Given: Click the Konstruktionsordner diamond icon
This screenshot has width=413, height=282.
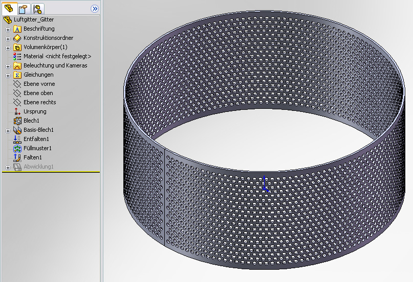Looking at the screenshot, I should click(17, 38).
